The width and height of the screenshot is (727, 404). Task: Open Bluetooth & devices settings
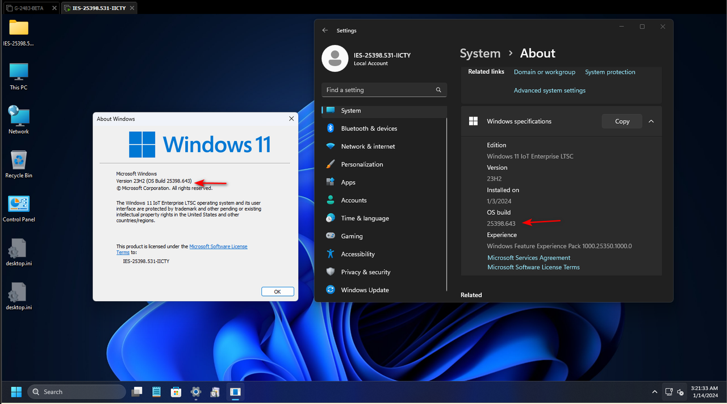pos(384,128)
